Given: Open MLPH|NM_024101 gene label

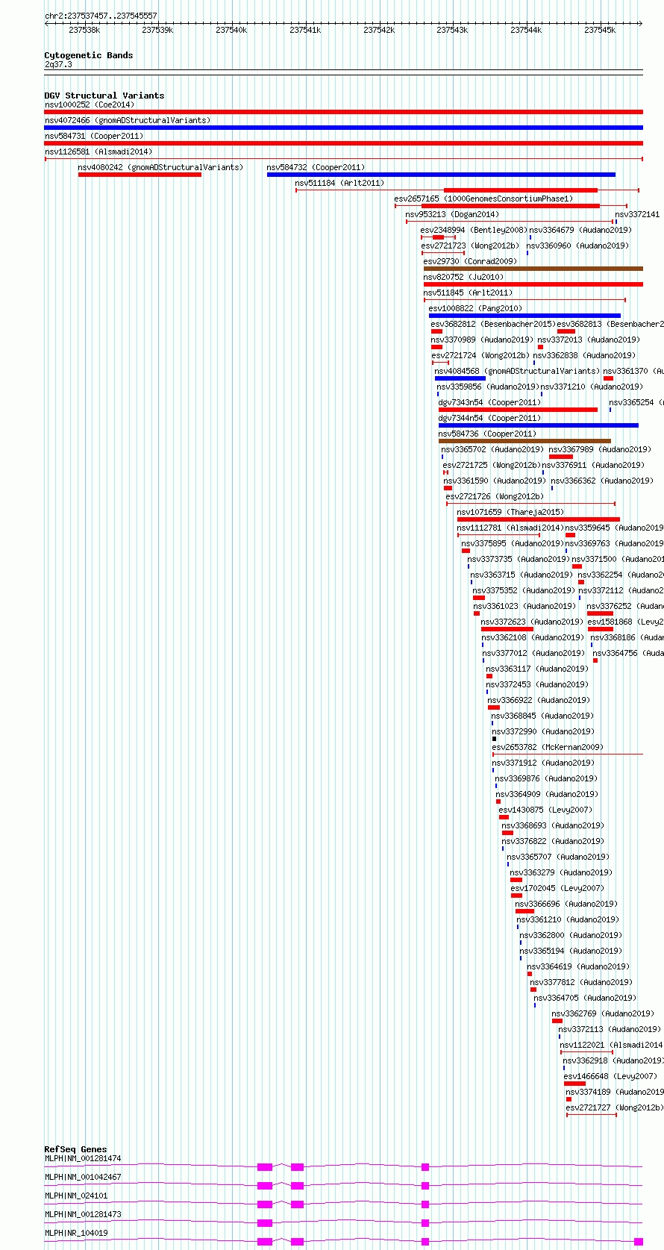Looking at the screenshot, I should click(x=76, y=1196).
